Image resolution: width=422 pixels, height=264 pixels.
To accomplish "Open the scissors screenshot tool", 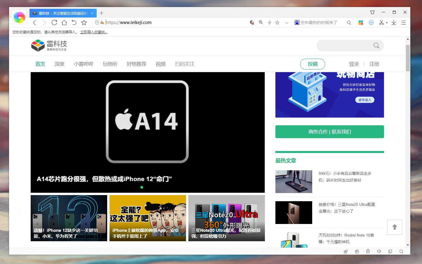I will [381, 22].
